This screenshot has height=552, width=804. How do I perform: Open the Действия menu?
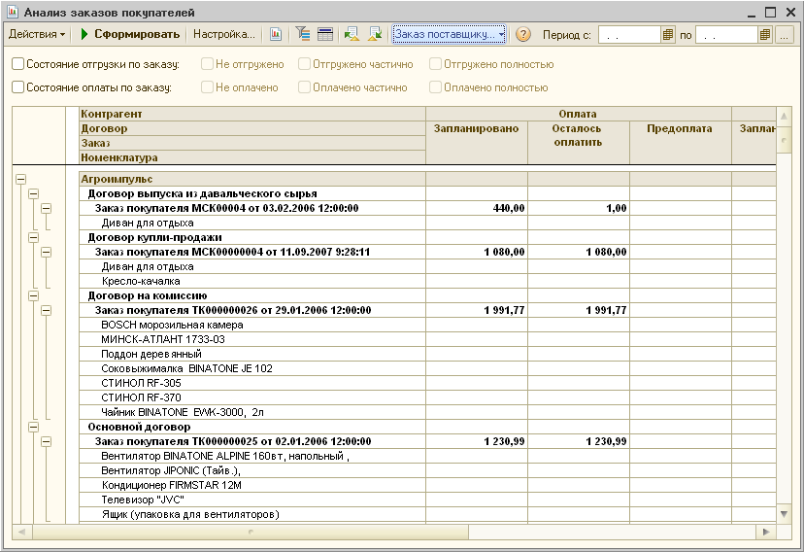click(x=37, y=34)
